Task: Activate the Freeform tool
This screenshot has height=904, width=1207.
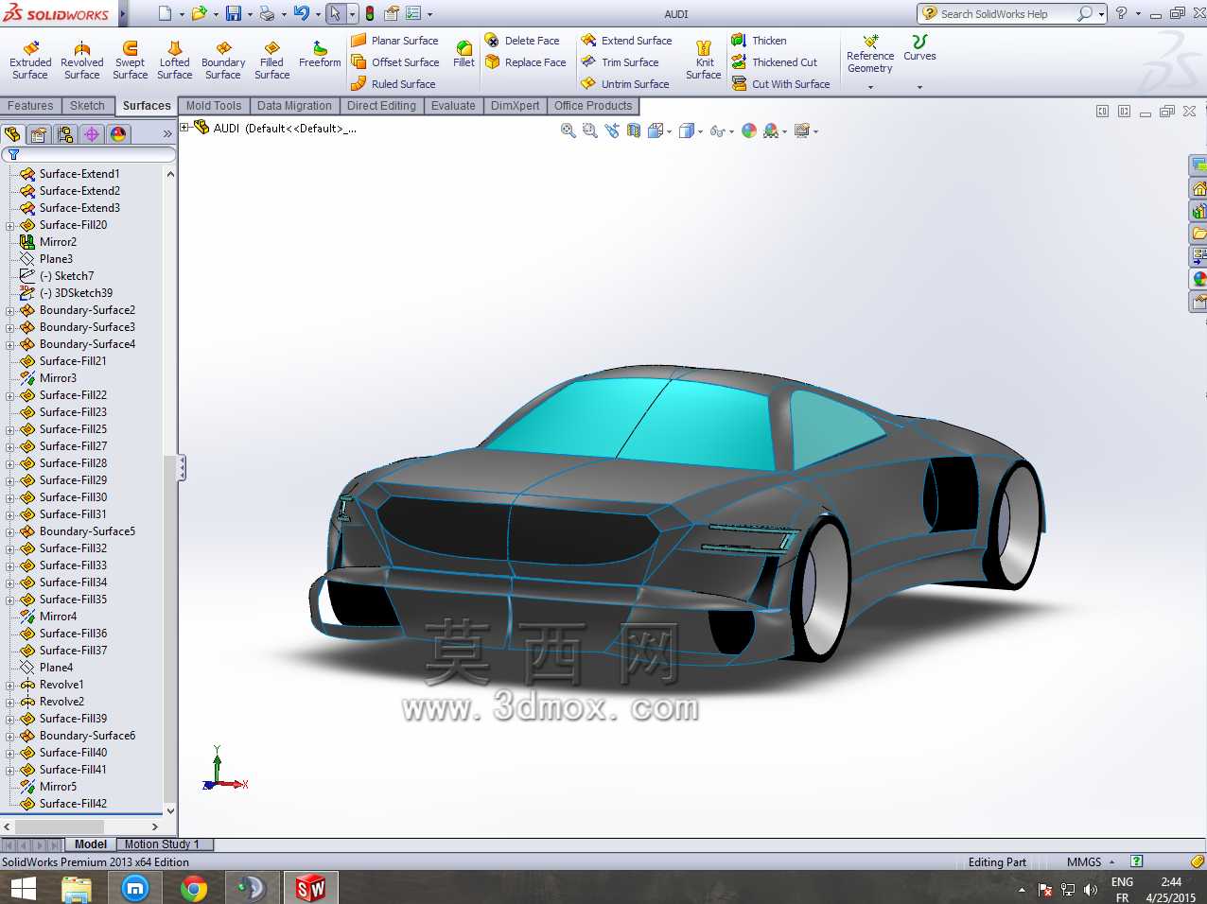Action: pyautogui.click(x=320, y=55)
